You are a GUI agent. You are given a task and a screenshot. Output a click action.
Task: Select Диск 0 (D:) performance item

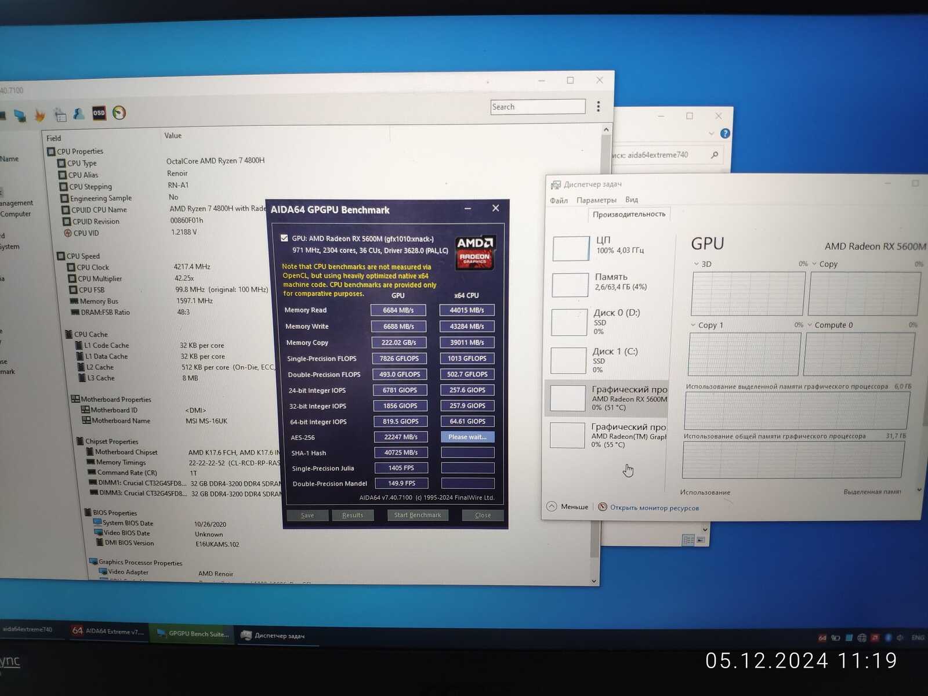pyautogui.click(x=607, y=322)
